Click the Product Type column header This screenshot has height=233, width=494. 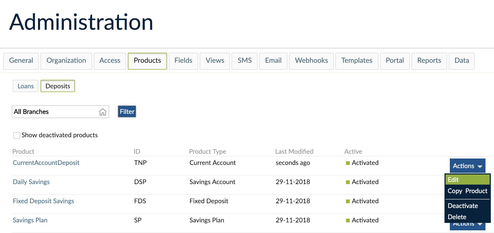[208, 152]
